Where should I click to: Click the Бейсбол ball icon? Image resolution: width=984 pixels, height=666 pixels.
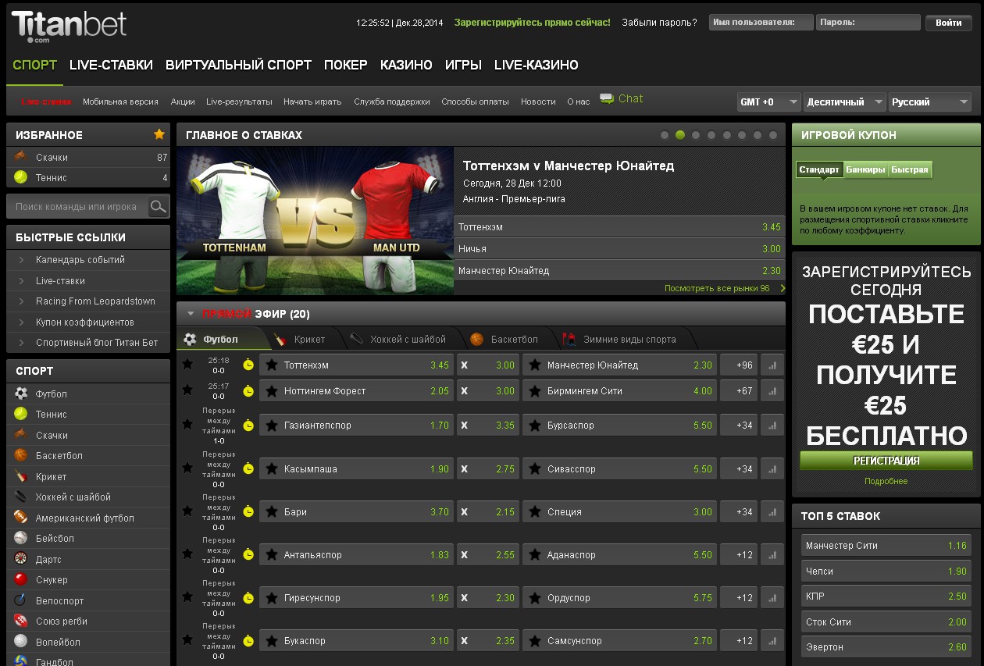[21, 538]
